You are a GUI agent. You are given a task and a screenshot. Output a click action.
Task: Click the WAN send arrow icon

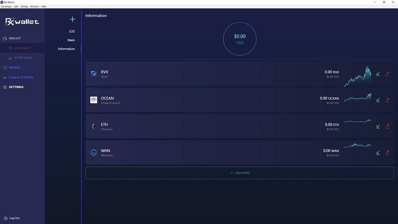(387, 153)
